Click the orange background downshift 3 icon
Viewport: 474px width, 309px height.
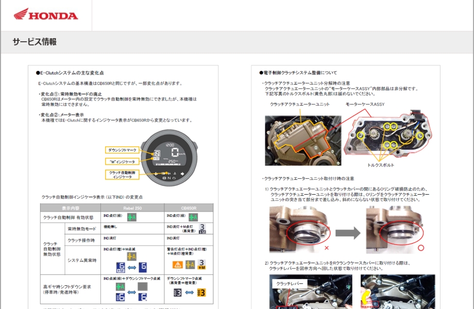[x=201, y=293]
